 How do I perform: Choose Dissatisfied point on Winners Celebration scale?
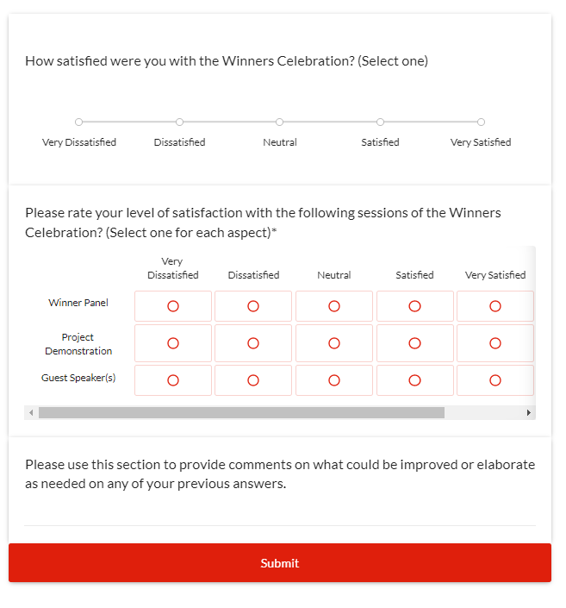pyautogui.click(x=179, y=122)
